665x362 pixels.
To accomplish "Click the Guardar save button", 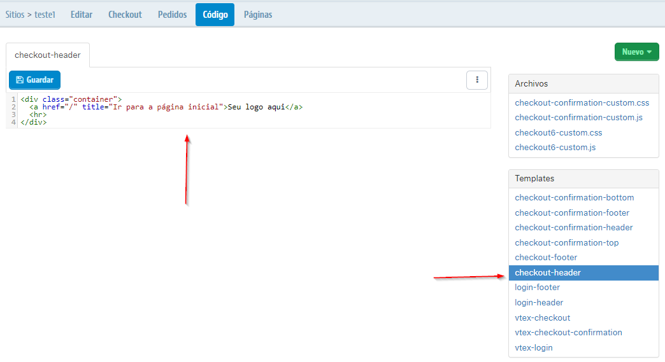I will tap(34, 80).
